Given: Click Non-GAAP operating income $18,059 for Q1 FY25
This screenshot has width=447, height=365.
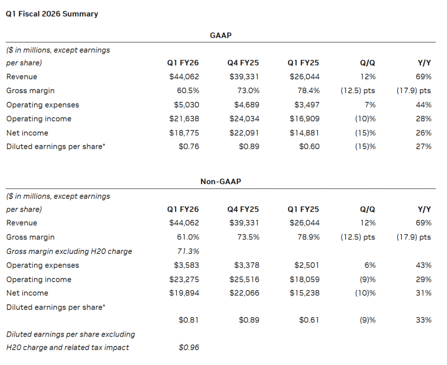Looking at the screenshot, I should (304, 279).
